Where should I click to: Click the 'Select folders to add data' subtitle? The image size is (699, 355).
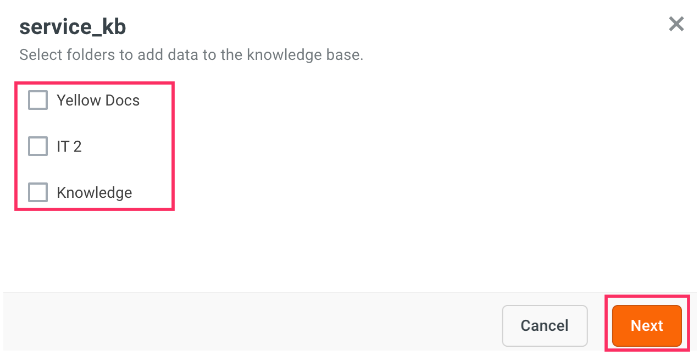(191, 56)
